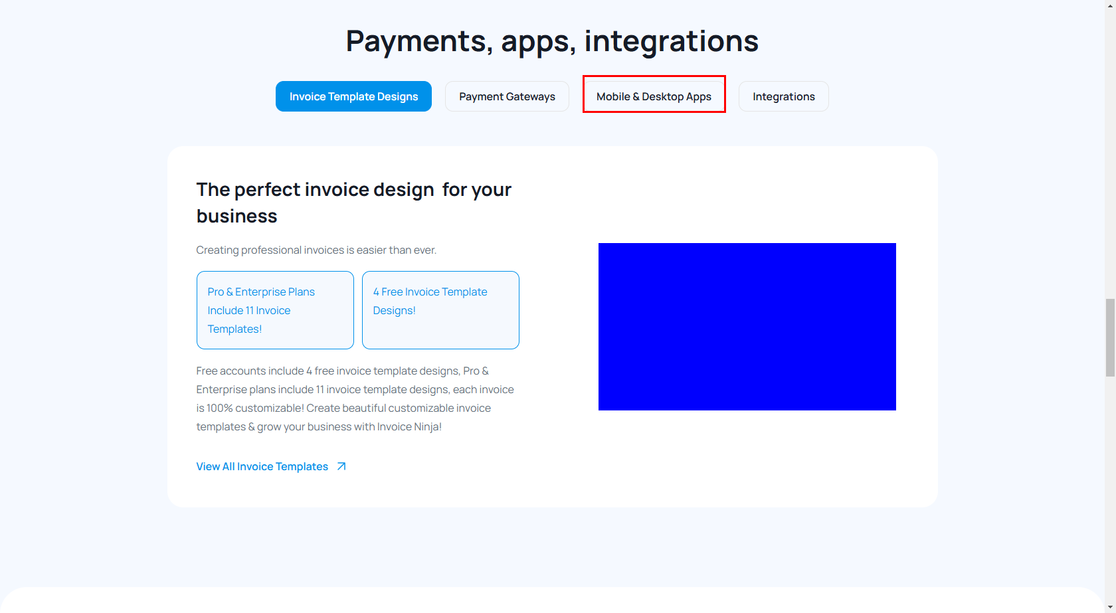This screenshot has width=1116, height=613.
Task: Click the vertical scrollbar thumb
Action: (1110, 337)
